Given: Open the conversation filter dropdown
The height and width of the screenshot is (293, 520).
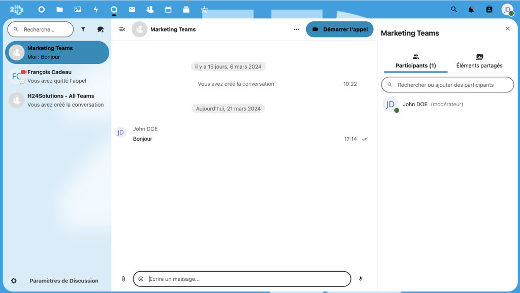Looking at the screenshot, I should pos(83,29).
